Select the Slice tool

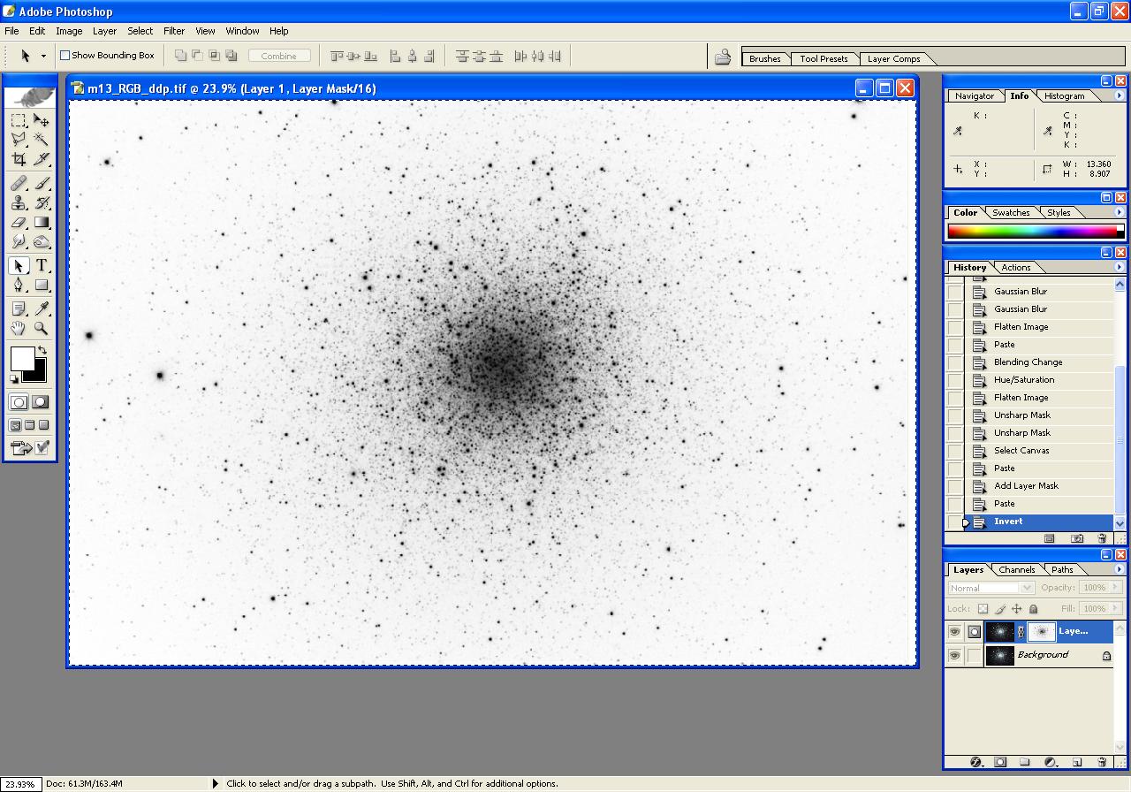(42, 159)
